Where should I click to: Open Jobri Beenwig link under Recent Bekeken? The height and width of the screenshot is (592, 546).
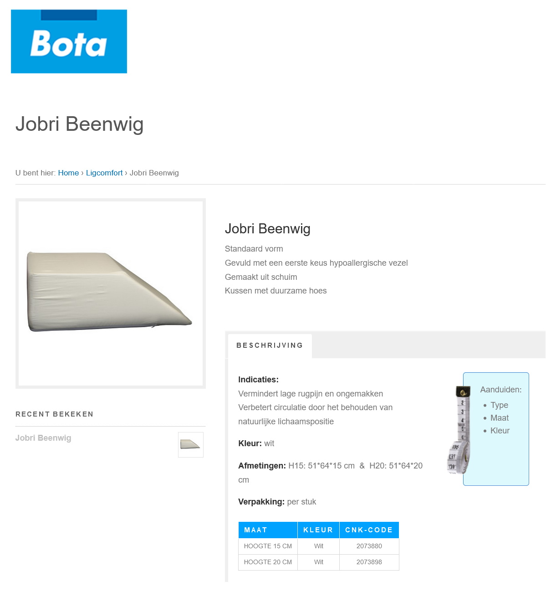[43, 438]
